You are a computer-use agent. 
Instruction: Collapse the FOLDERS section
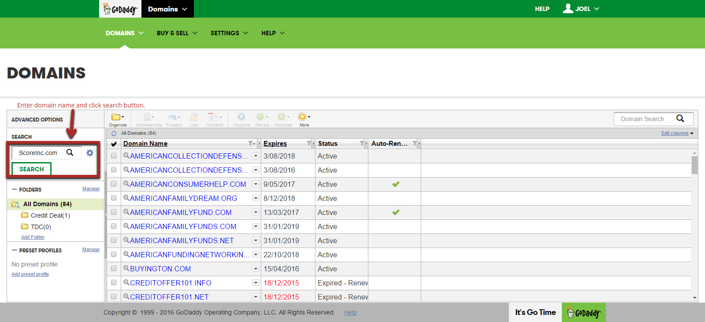15,189
